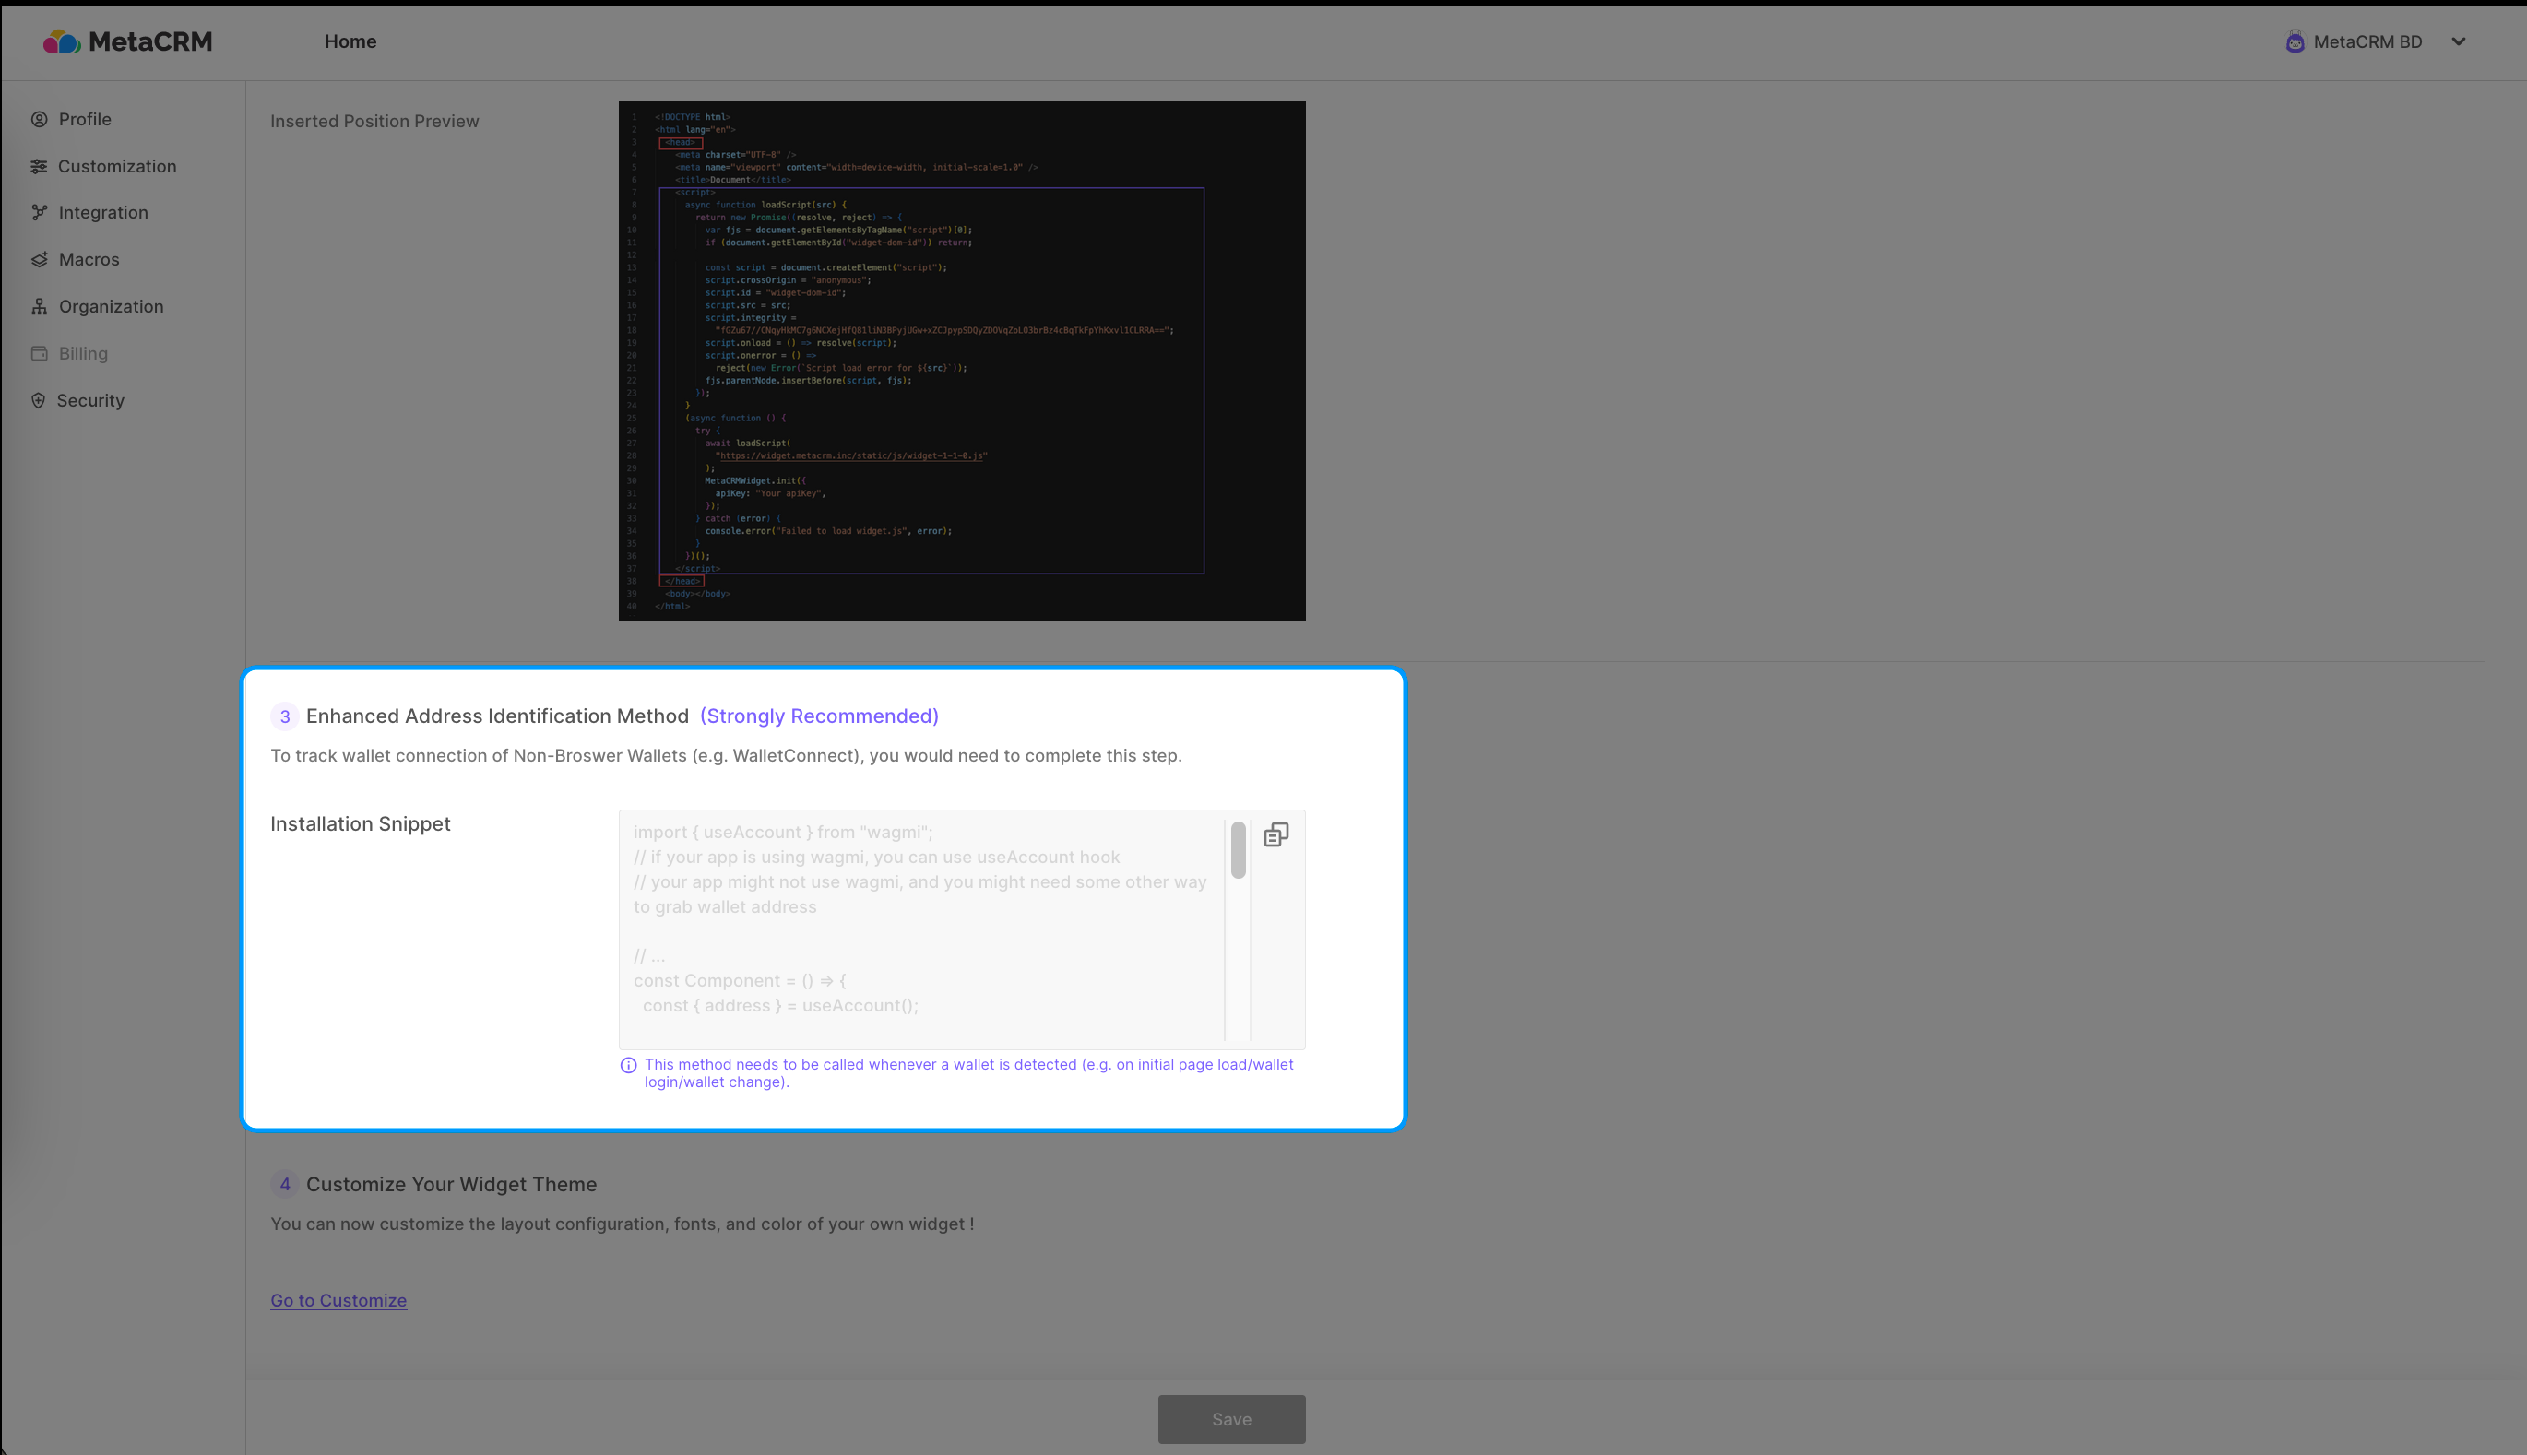Viewport: 2527px width, 1455px height.
Task: Click the 'Inserted Position Preview' label
Action: [x=374, y=121]
